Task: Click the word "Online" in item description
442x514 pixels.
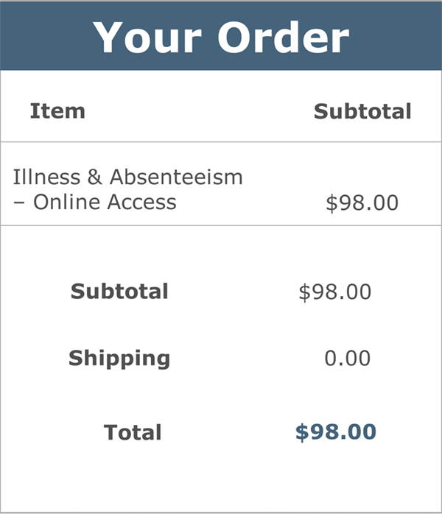Action: [x=67, y=202]
